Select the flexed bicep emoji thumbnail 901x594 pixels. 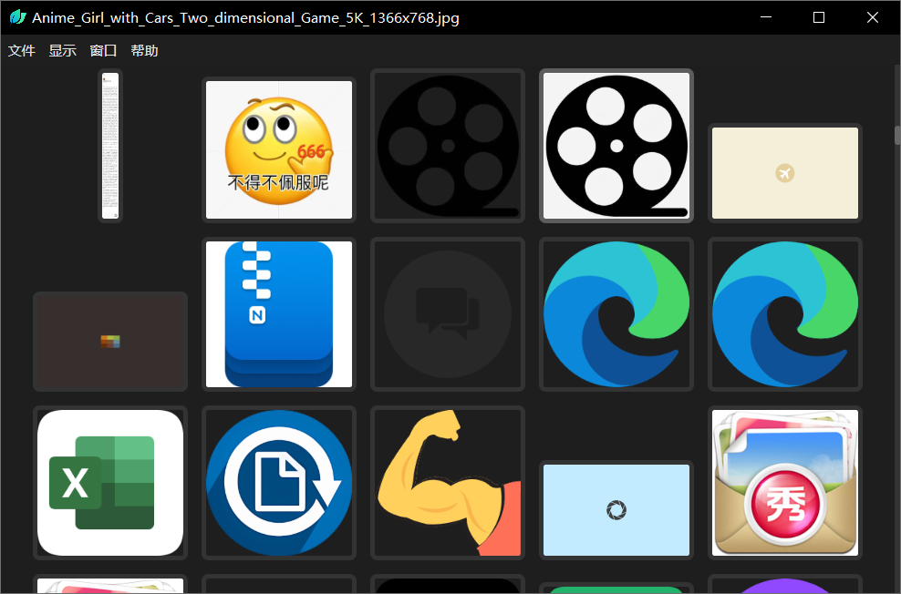(447, 482)
